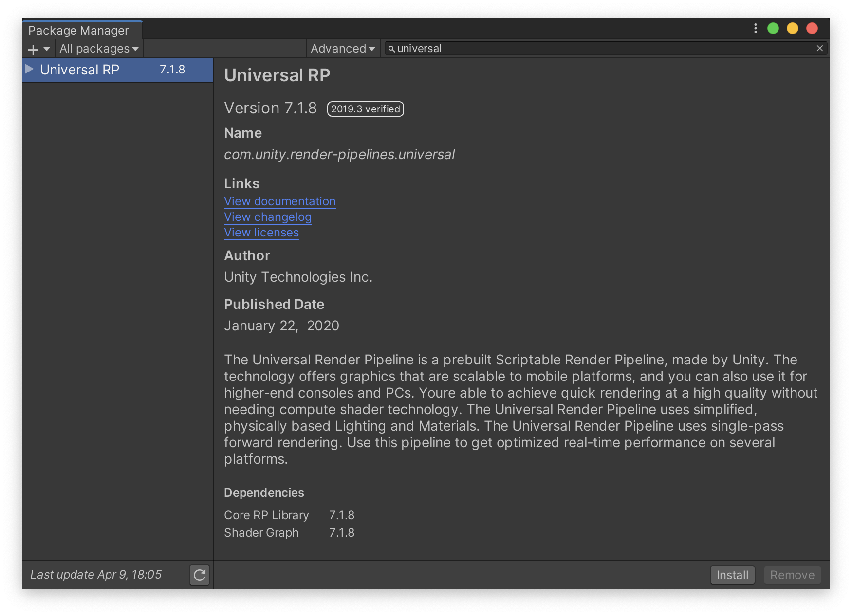
Task: Click the Version 7.1.8 heading
Action: 270,108
